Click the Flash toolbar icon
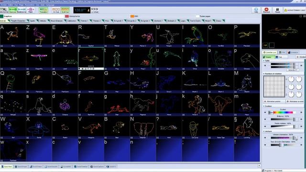This screenshot has height=172, width=306. pos(31,10)
